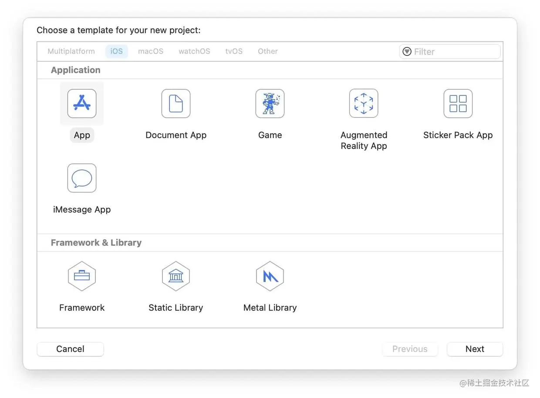Select the Document App template icon
Image resolution: width=540 pixels, height=398 pixels.
point(176,104)
